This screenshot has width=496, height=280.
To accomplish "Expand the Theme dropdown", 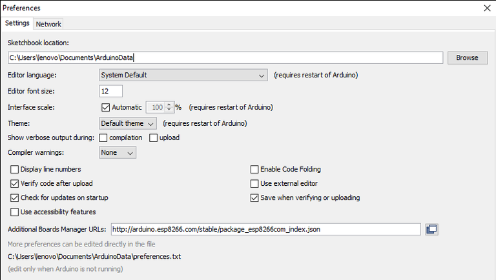I will tap(128, 123).
